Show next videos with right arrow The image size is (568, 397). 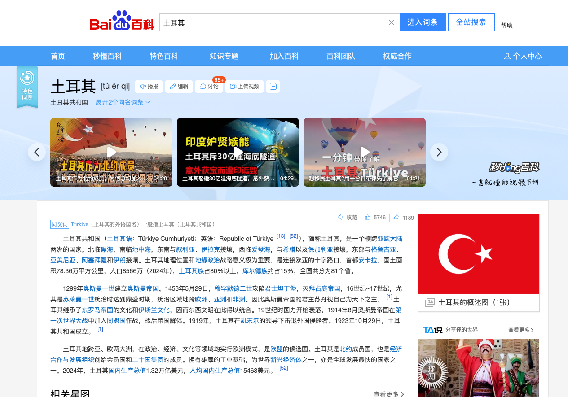[439, 152]
